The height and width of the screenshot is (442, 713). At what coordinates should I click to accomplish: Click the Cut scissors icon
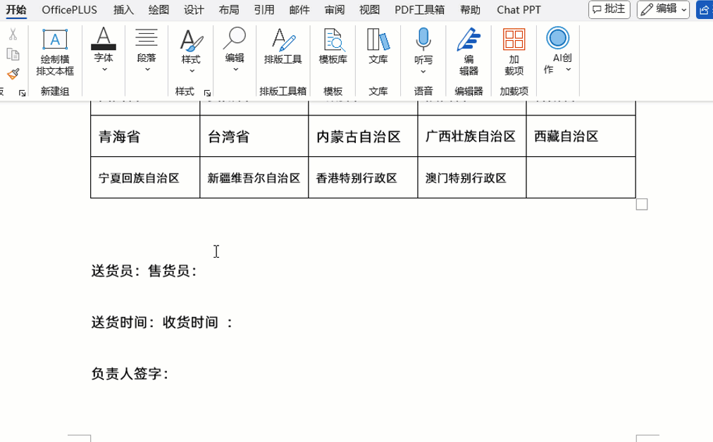click(x=13, y=34)
